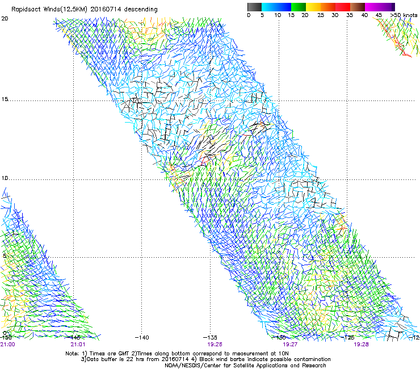Select the longitude '-135' axis label
Viewport: 420px width, 369px height.
pyautogui.click(x=210, y=337)
